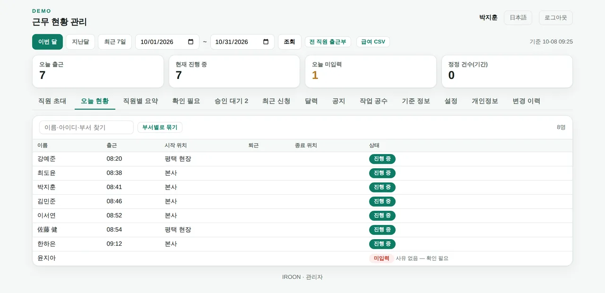Click the 시작 위치 column header
The height and width of the screenshot is (293, 605).
pos(176,146)
